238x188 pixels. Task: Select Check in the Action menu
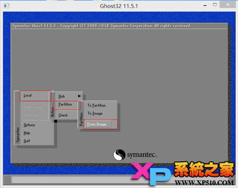pyautogui.click(x=63, y=115)
